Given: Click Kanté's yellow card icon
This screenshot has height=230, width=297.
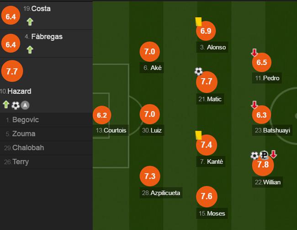Looking at the screenshot, I should [x=198, y=135].
